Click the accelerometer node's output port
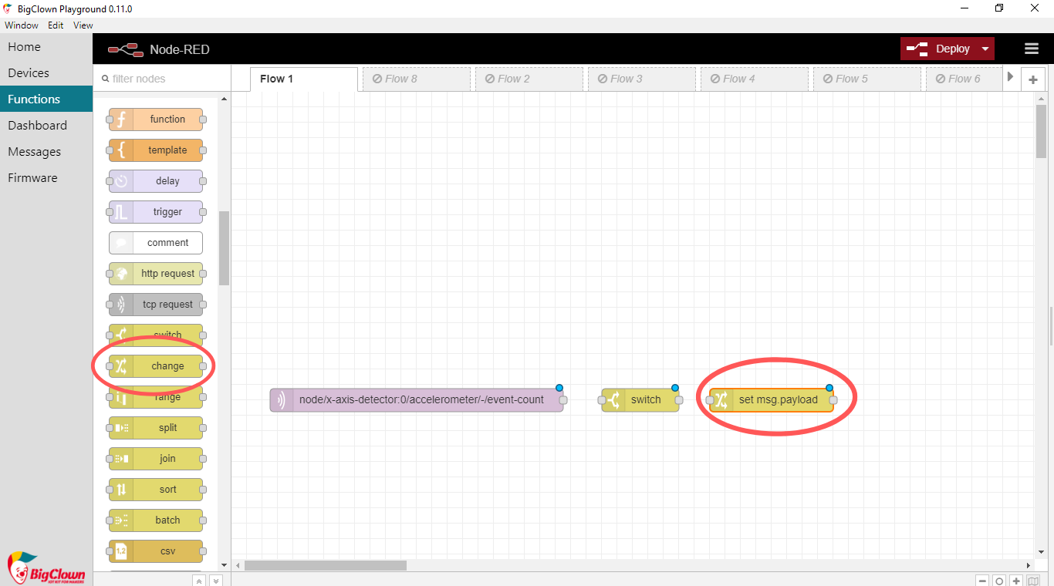Screen dimensions: 1054x586 click(563, 400)
